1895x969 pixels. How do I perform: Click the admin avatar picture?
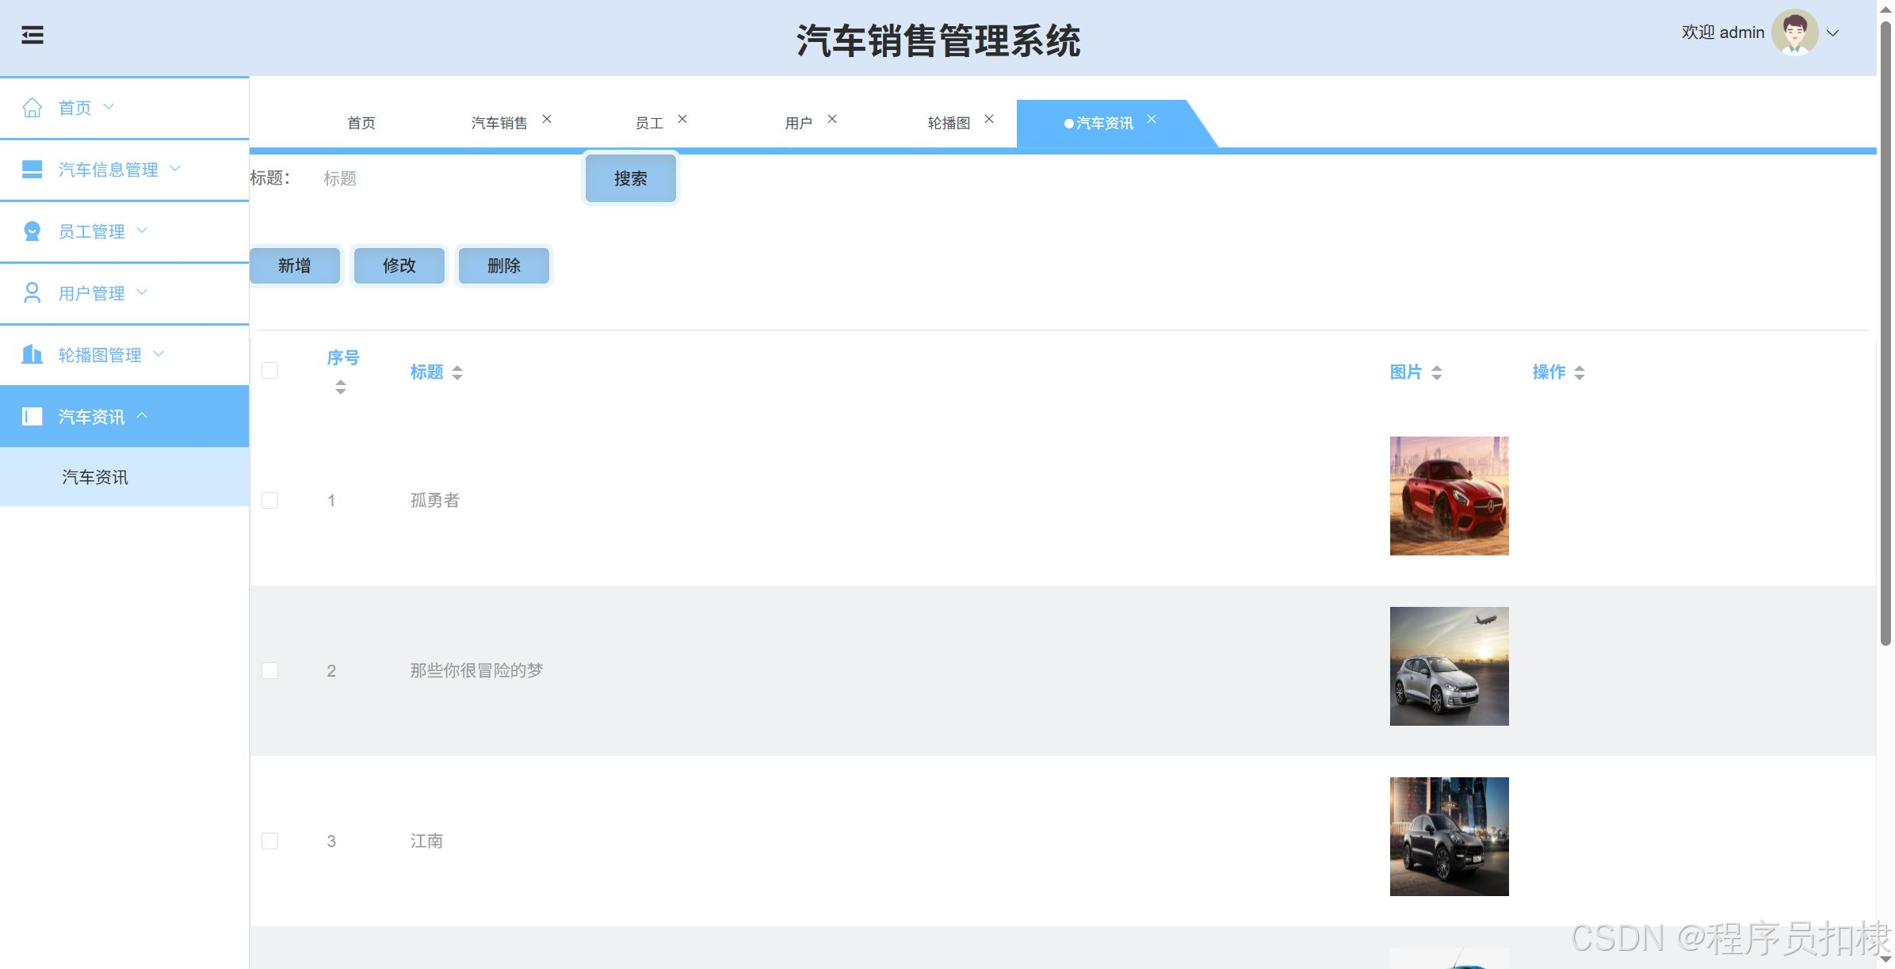(1794, 33)
